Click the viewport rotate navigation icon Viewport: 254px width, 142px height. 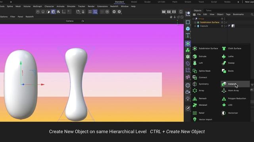178,17
